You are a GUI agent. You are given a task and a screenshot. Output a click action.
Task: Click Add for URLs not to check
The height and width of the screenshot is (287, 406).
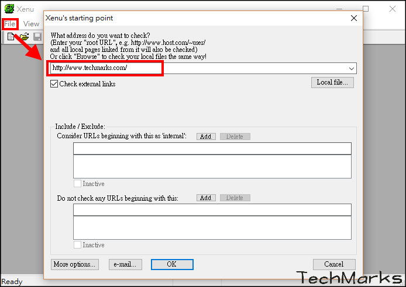pyautogui.click(x=205, y=198)
